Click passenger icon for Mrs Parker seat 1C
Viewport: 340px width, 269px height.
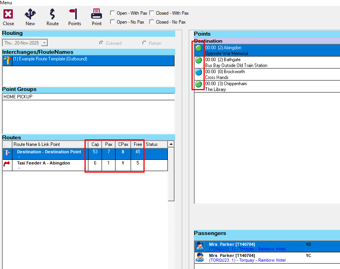[x=200, y=257]
